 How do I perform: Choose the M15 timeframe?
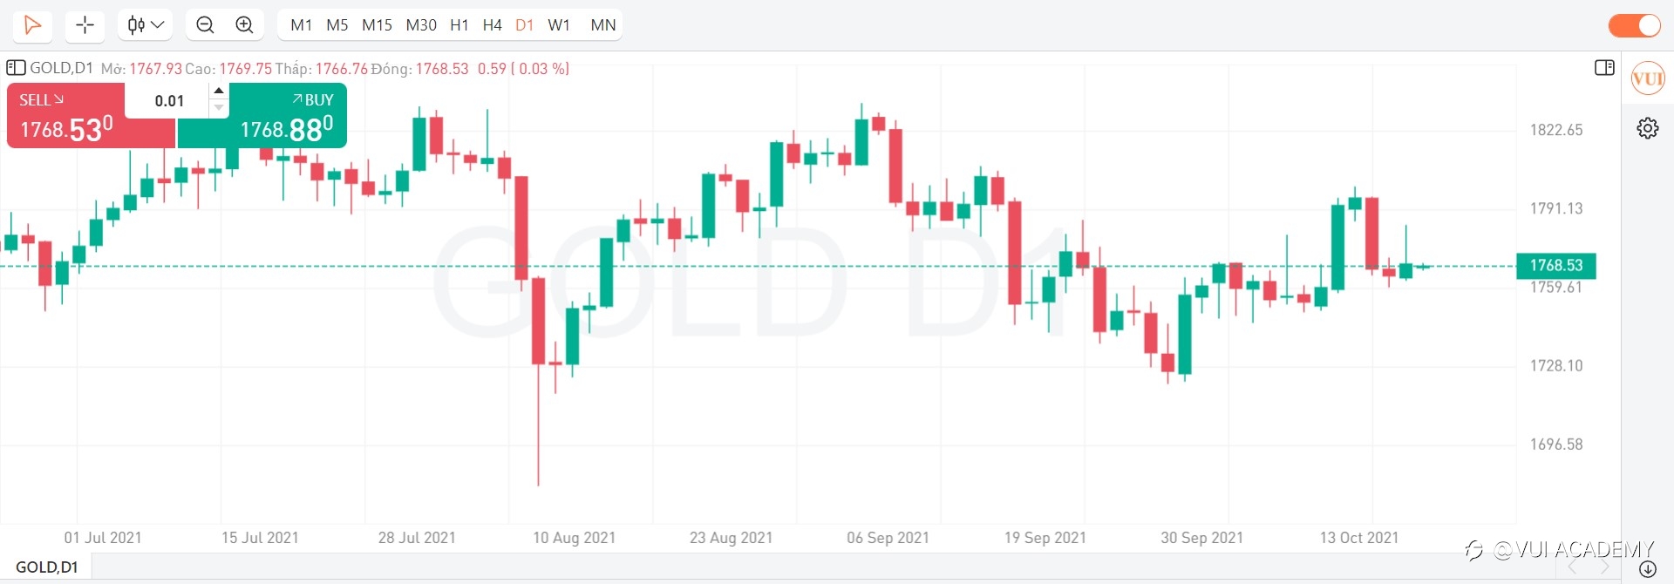[377, 25]
